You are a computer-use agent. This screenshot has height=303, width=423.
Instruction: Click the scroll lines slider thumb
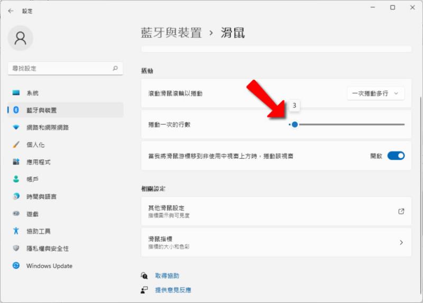pos(295,124)
